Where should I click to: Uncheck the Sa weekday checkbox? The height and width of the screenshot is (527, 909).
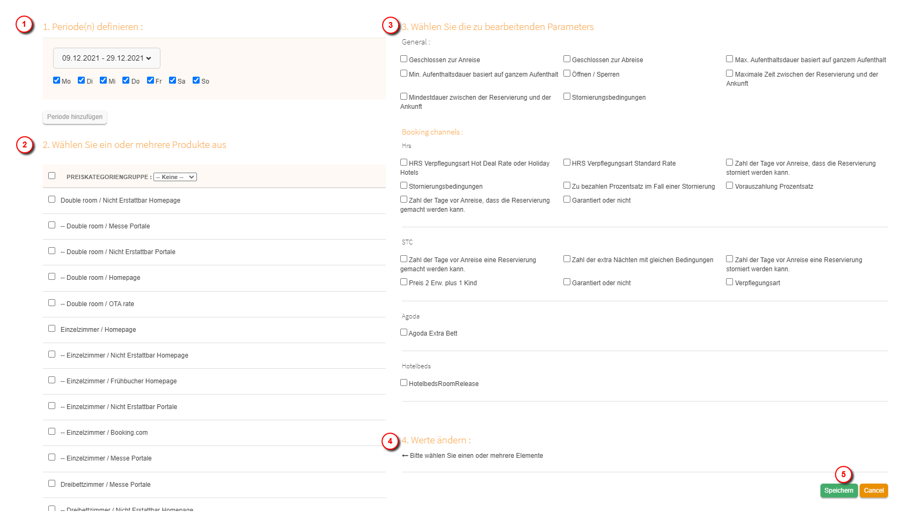pos(172,80)
